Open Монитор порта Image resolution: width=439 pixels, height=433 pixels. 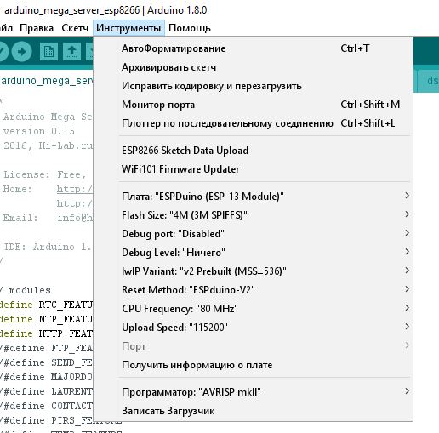tap(253, 105)
